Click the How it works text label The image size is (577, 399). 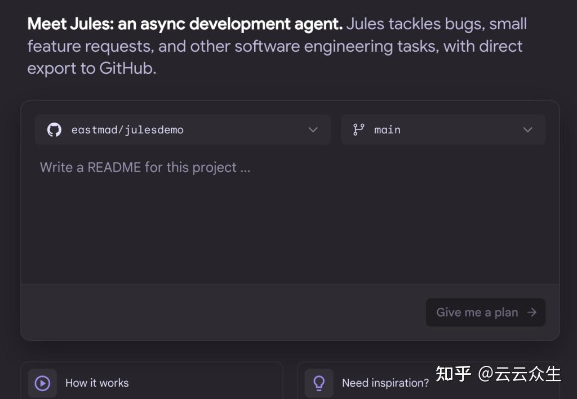97,383
